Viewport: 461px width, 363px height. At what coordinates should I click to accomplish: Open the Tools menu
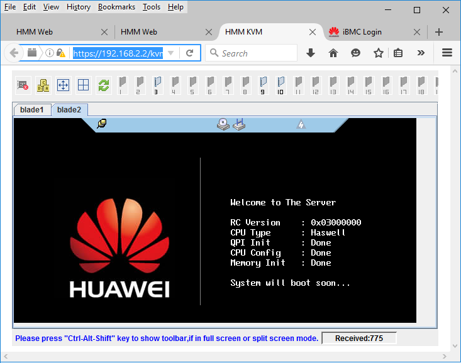(152, 7)
